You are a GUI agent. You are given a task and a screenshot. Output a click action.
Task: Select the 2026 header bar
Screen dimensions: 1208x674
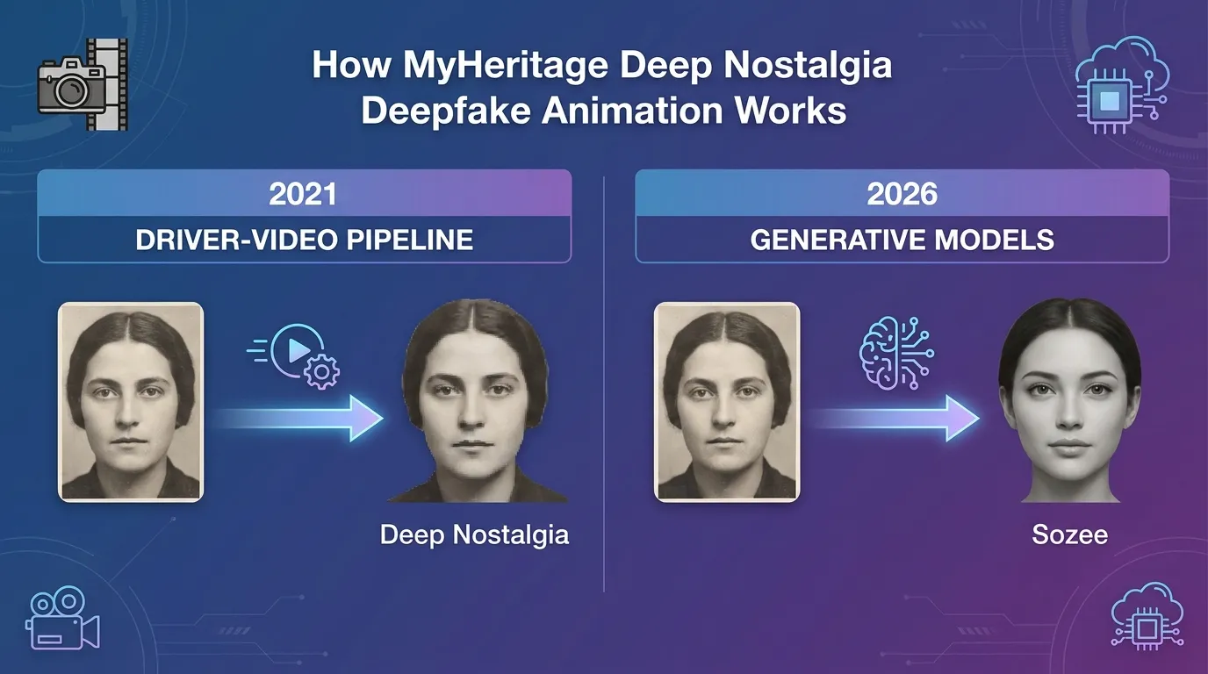click(902, 193)
